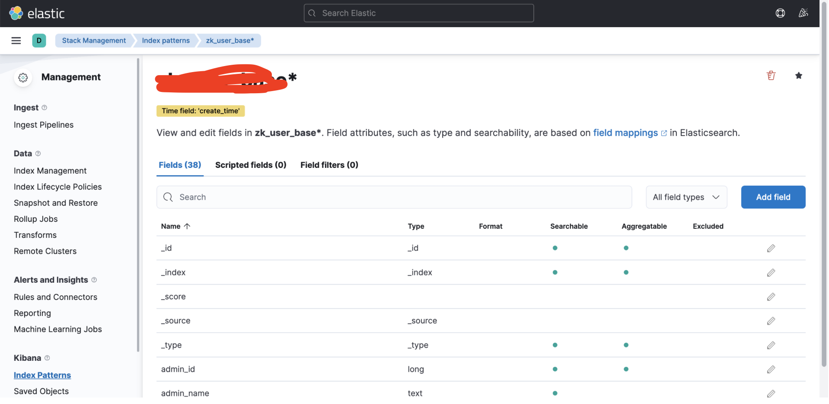This screenshot has height=404, width=829.
Task: Open Reporting in sidebar
Action: pyautogui.click(x=32, y=313)
